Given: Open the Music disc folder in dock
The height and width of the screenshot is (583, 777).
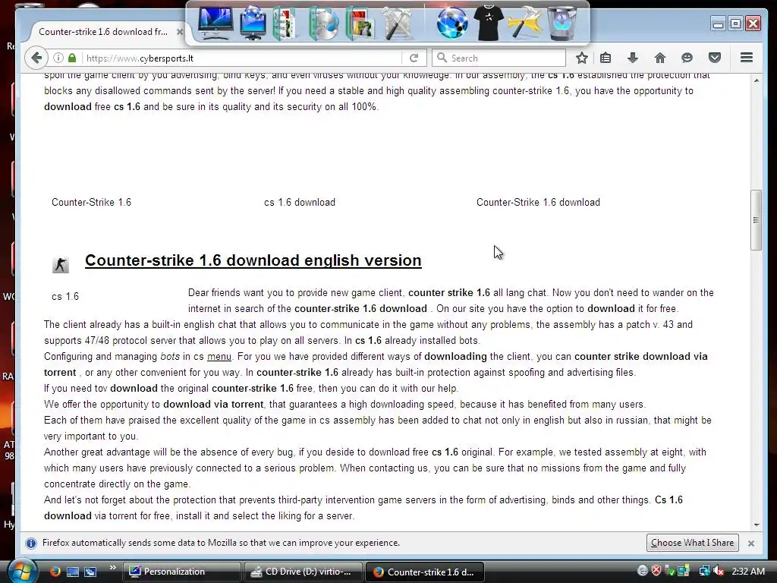Looking at the screenshot, I should tap(323, 23).
